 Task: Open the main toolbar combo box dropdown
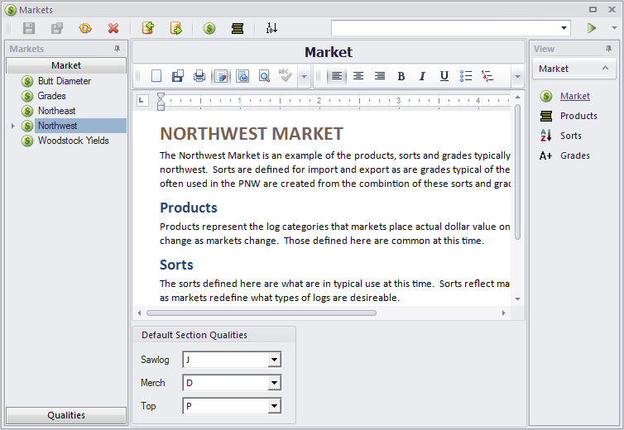[564, 28]
